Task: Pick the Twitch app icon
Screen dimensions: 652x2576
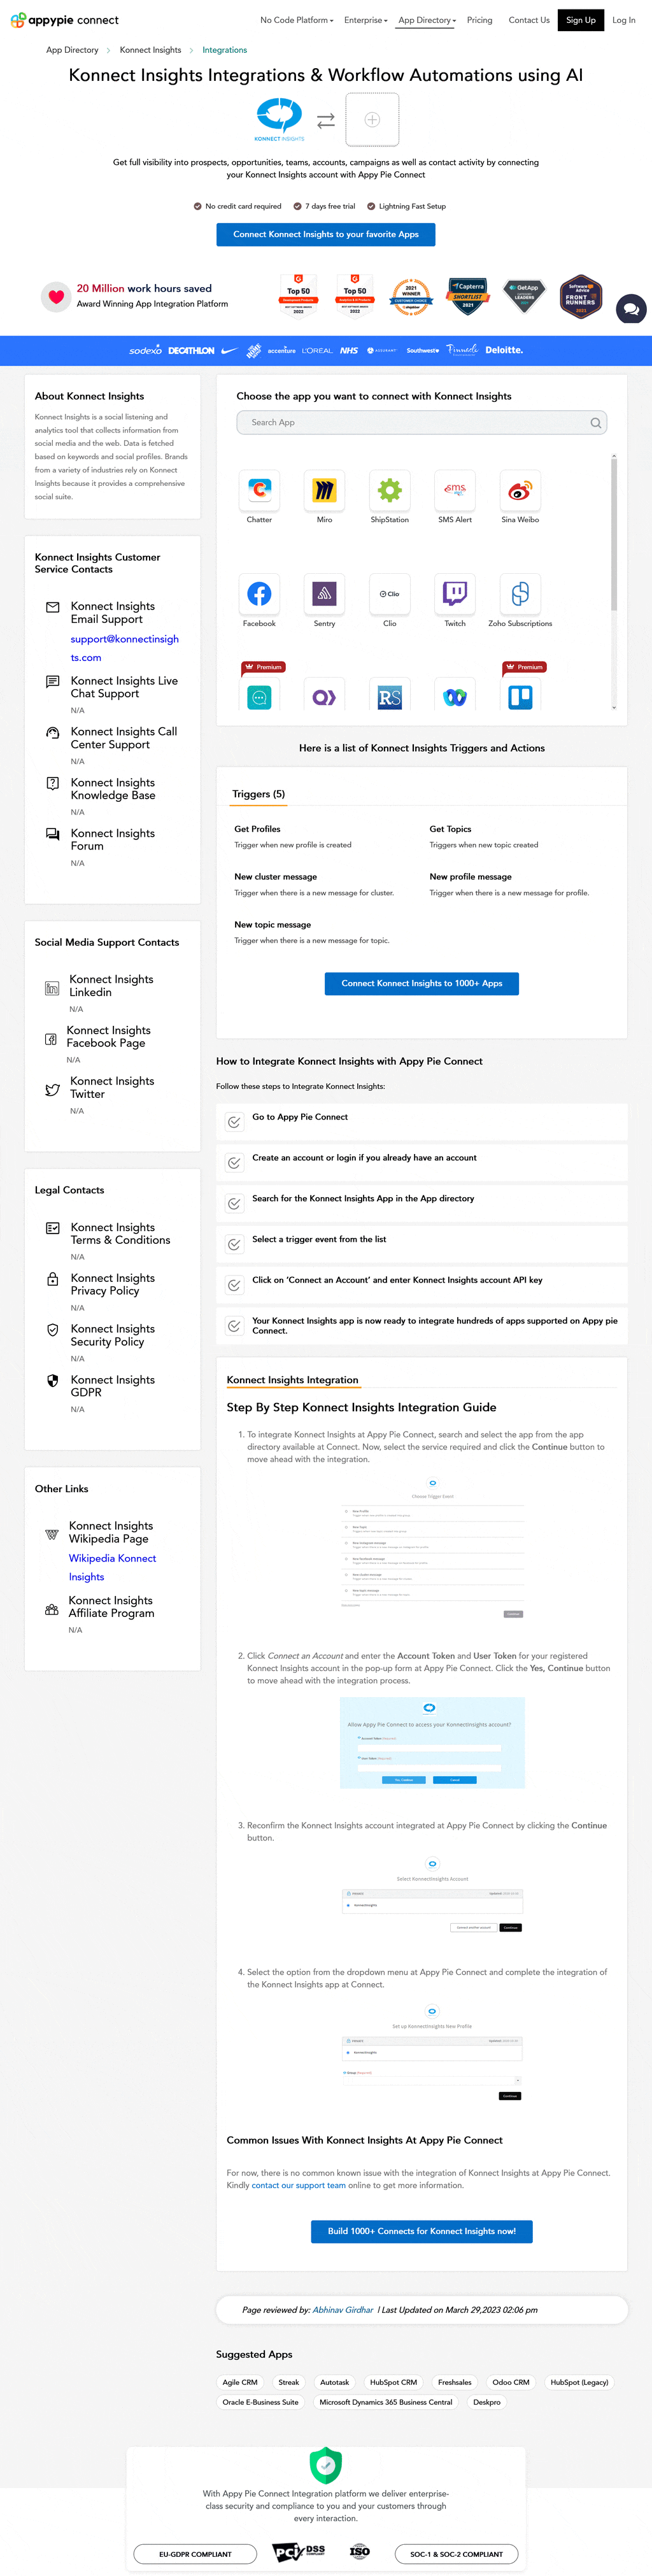Action: pos(455,594)
